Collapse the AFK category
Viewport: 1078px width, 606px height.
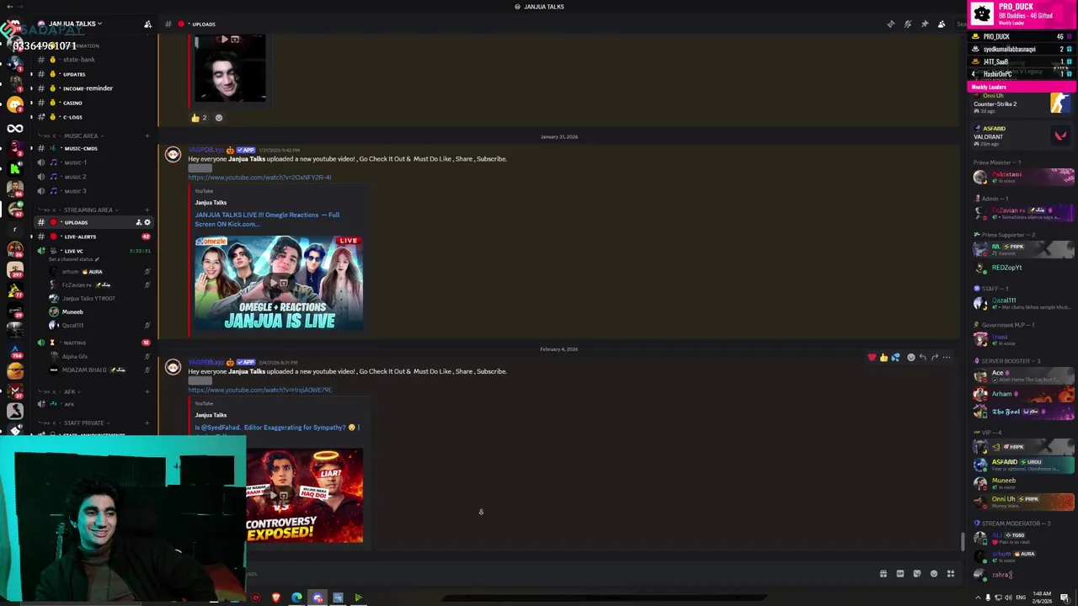[x=69, y=391]
